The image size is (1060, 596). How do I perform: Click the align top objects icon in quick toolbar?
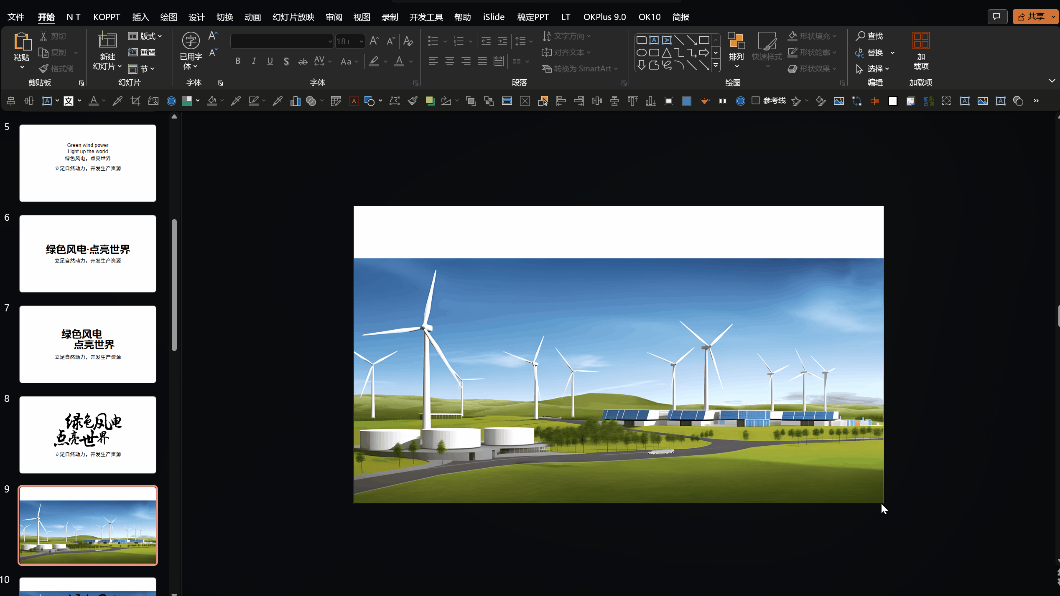[x=632, y=101]
